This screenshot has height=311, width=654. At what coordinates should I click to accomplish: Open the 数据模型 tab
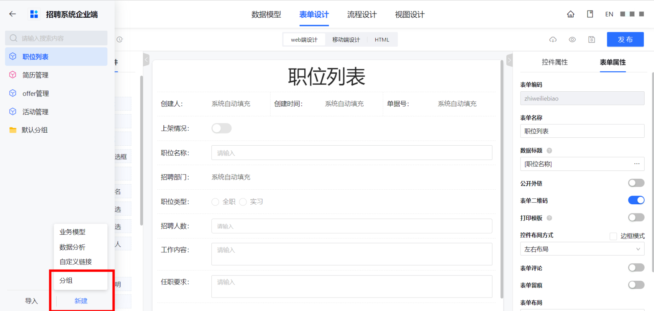pos(266,15)
